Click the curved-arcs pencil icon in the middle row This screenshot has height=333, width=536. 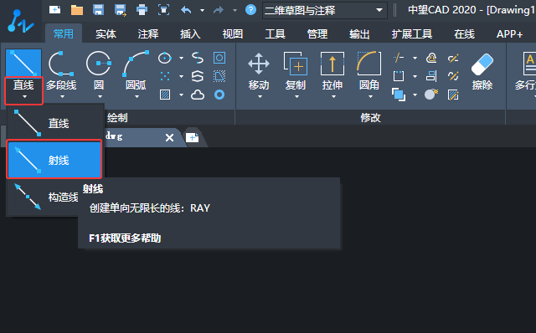[x=453, y=76]
